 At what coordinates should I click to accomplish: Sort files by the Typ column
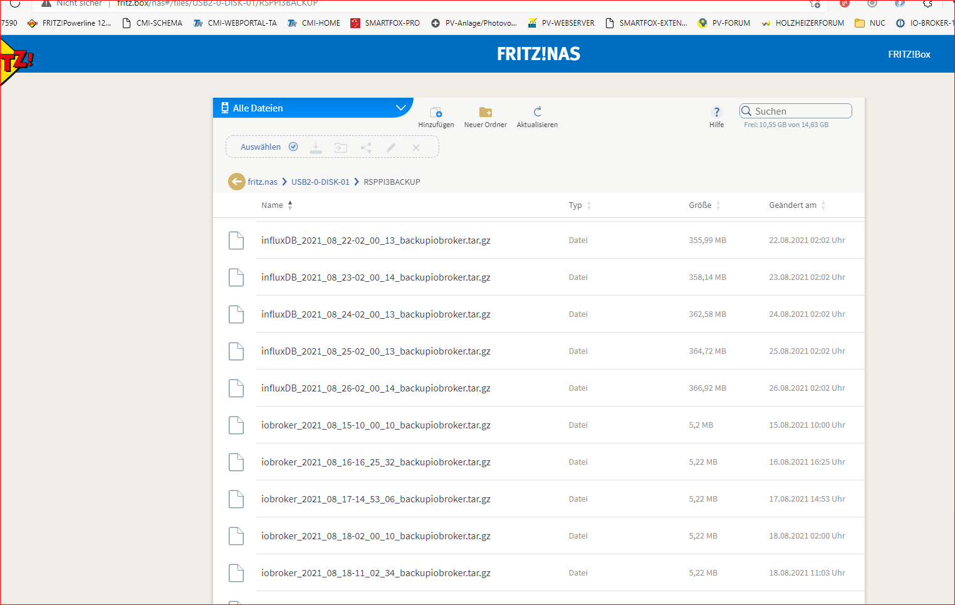click(580, 205)
